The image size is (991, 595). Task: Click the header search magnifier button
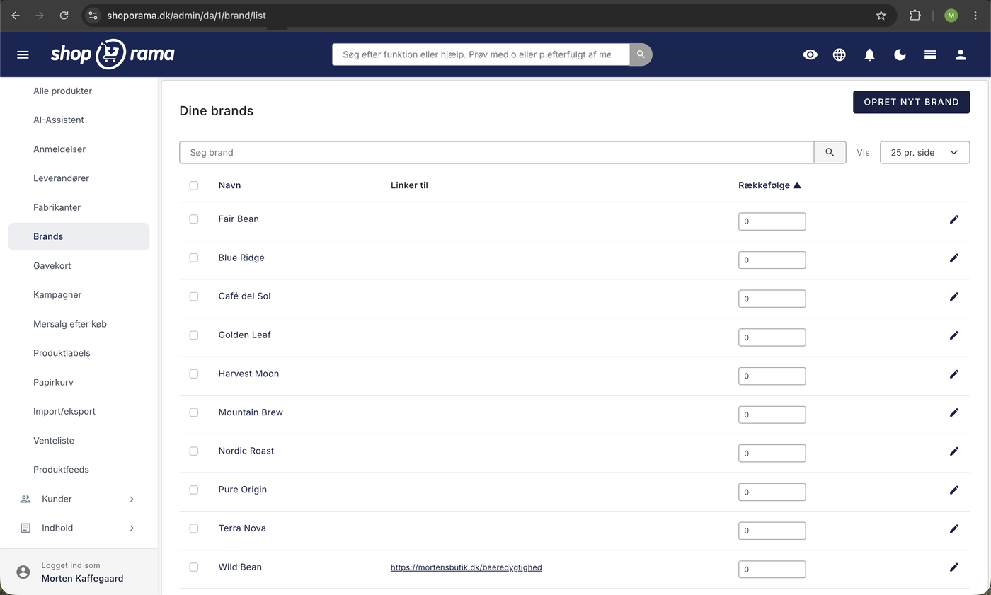tap(641, 54)
